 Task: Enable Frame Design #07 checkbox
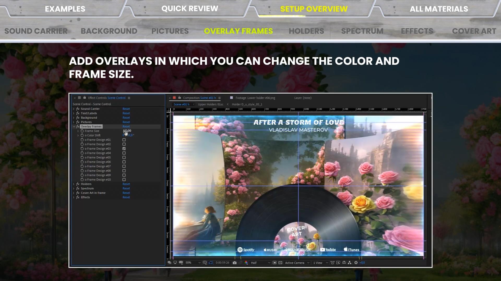pos(124,166)
